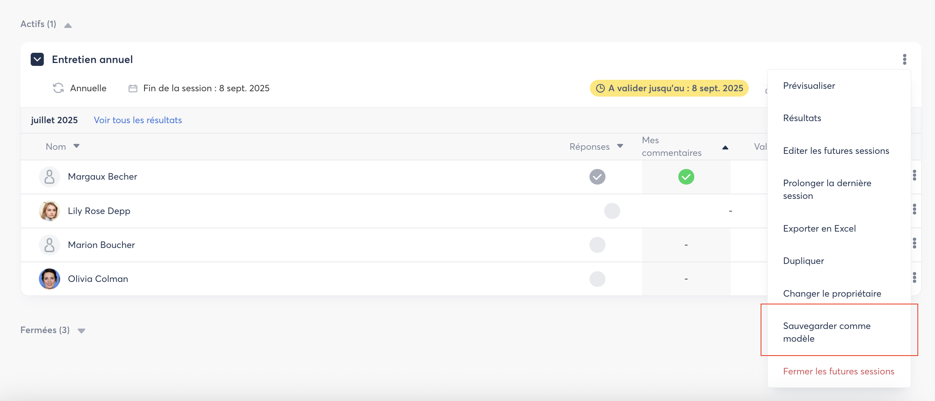Click the session end calendar icon

point(133,88)
